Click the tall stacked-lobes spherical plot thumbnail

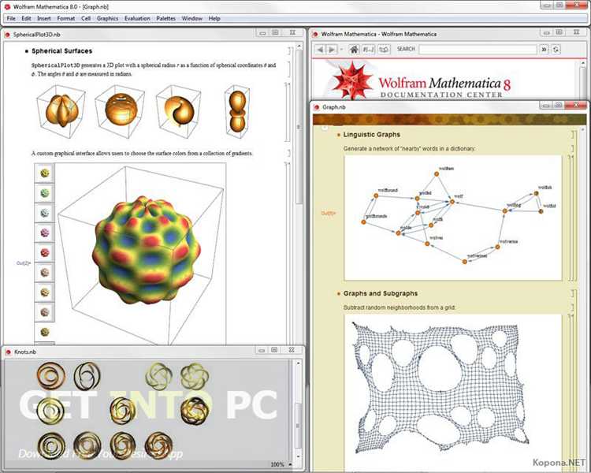(237, 110)
